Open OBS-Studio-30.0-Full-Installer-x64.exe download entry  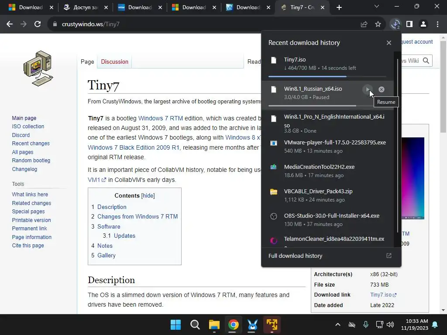(328, 220)
